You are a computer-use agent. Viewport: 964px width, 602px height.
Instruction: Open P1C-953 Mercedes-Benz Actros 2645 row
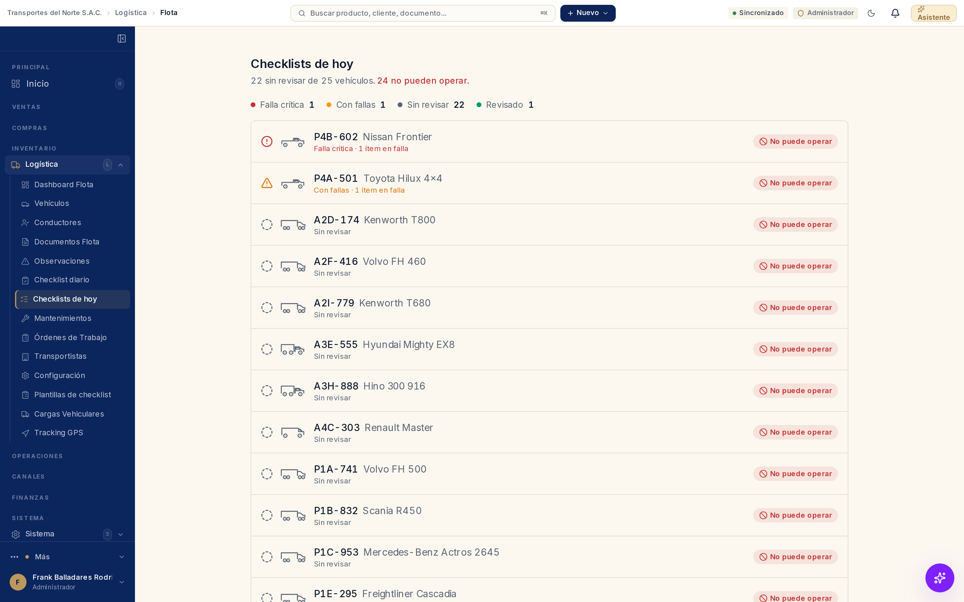(549, 557)
